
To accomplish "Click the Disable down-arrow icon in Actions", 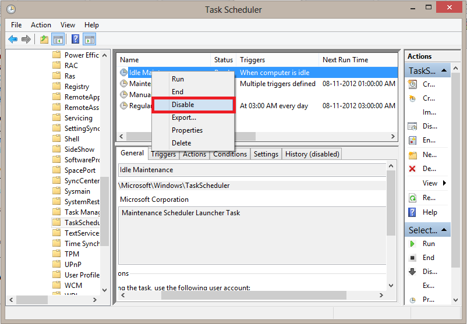I will [412, 272].
